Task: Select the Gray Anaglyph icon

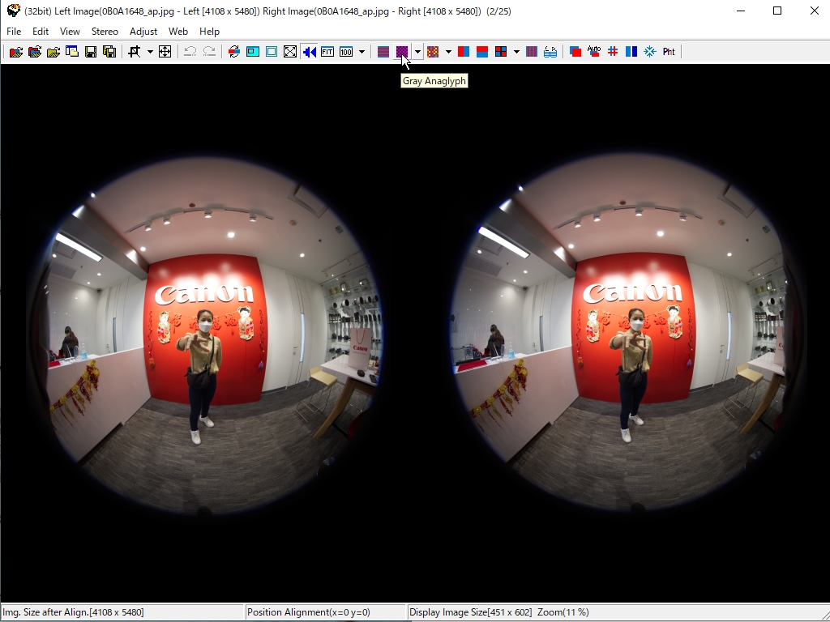Action: (402, 51)
